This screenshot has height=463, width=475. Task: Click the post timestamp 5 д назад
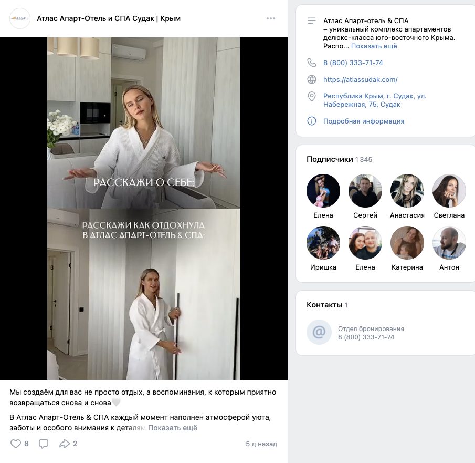point(261,444)
